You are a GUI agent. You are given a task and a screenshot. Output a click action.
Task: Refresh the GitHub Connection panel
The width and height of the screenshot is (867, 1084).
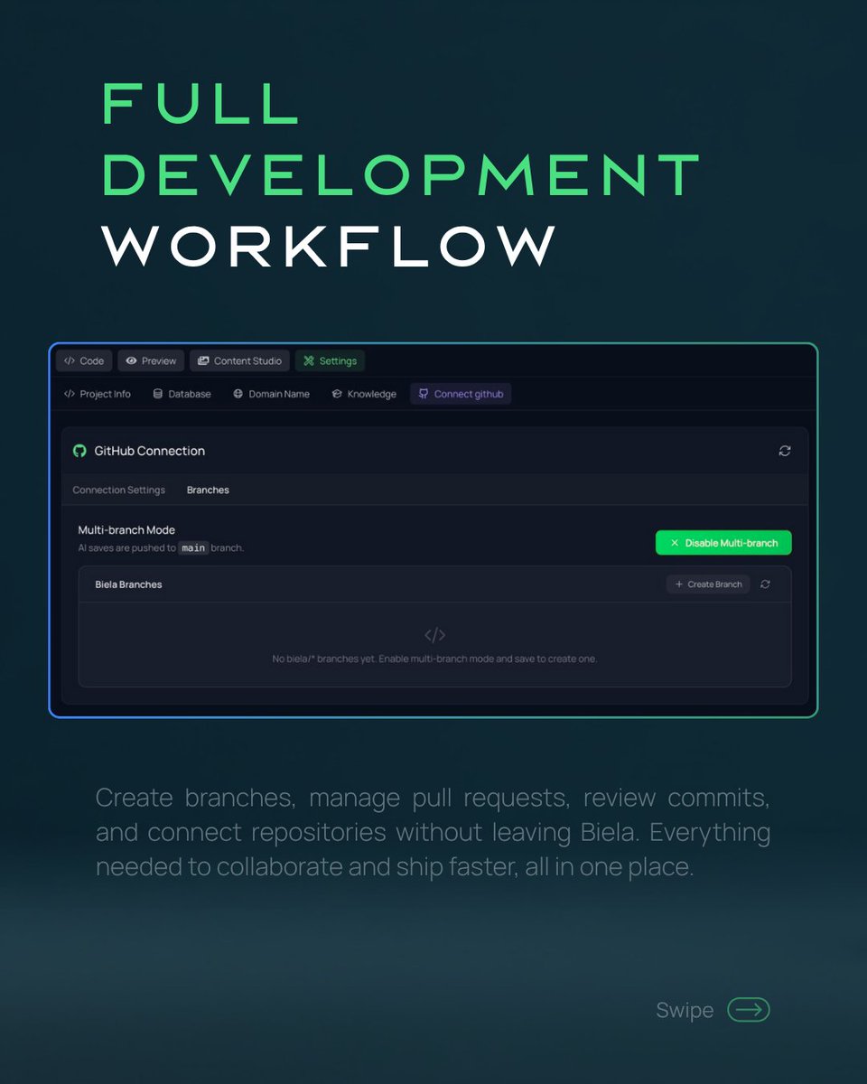(785, 451)
